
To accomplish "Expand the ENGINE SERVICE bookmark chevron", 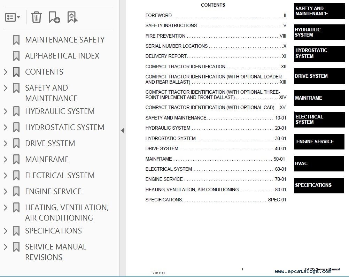I will [x=6, y=192].
